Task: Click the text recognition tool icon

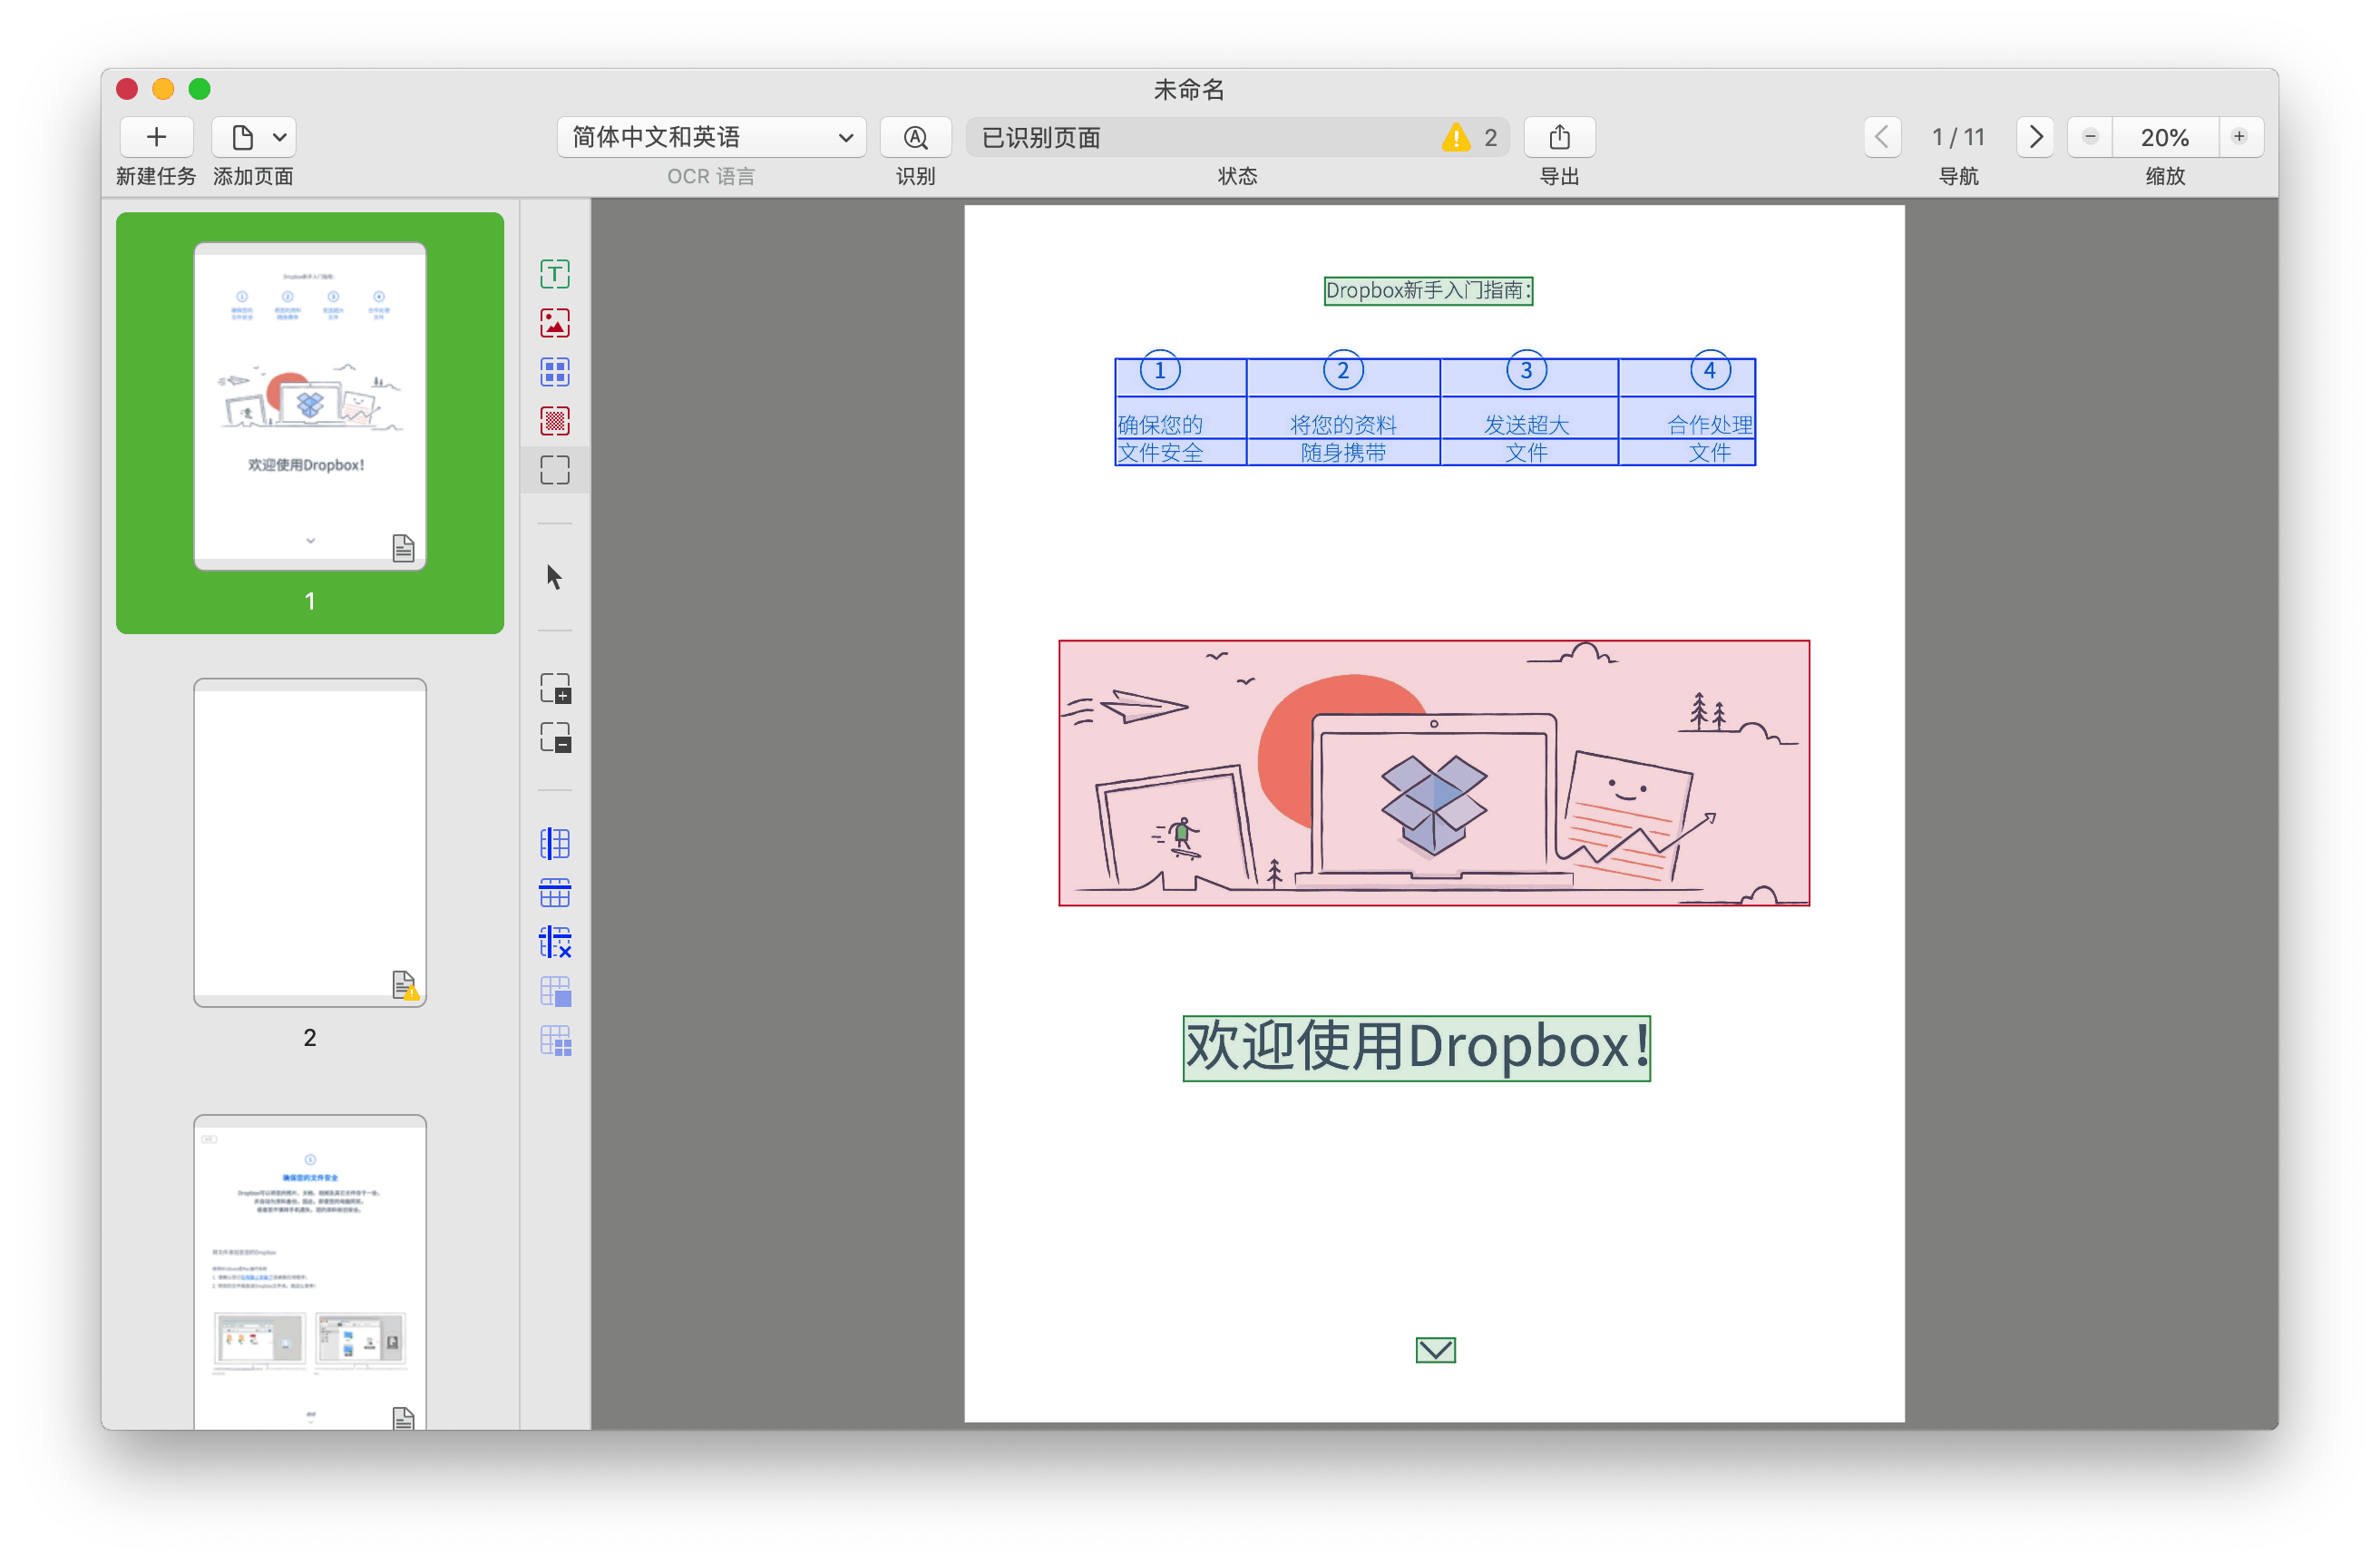Action: pos(553,272)
